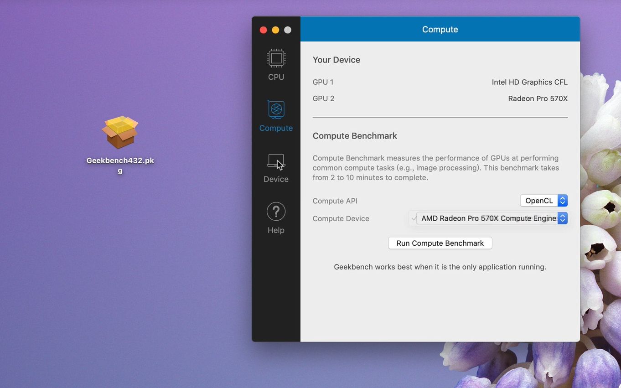Click the Compute Device label
This screenshot has height=388, width=621.
click(341, 219)
